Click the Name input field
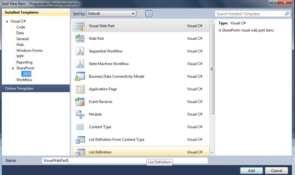 point(125,161)
